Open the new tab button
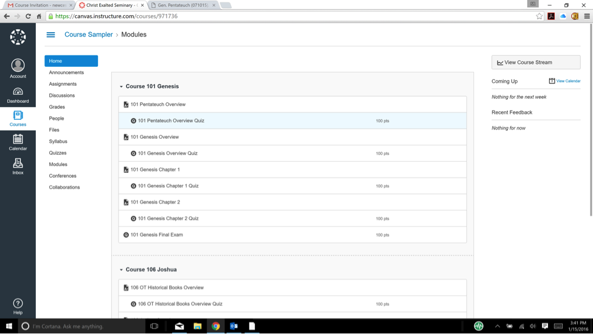This screenshot has width=593, height=334. click(x=226, y=5)
